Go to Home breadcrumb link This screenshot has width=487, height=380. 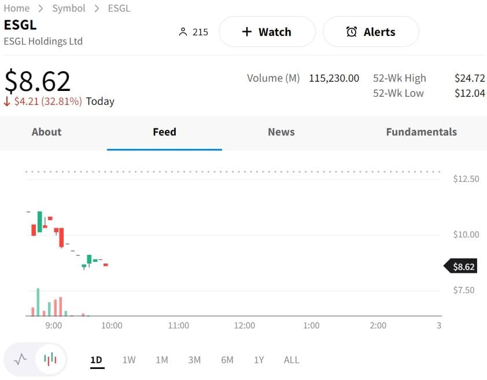point(16,8)
